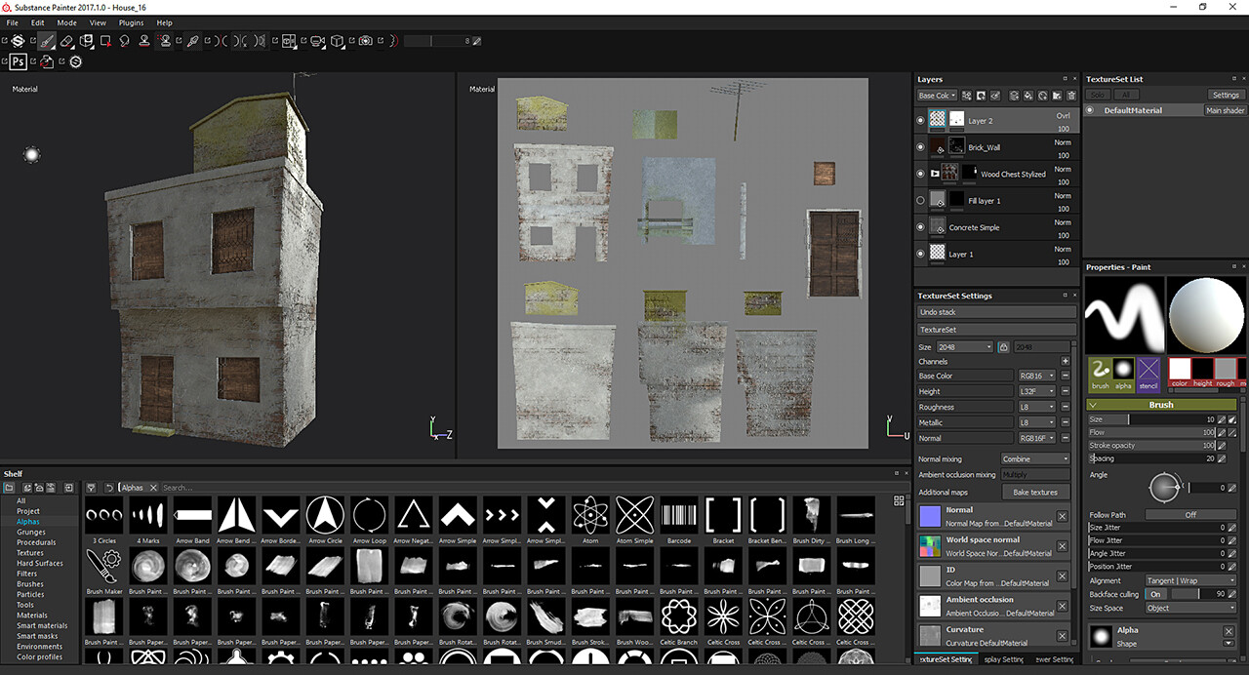
Task: Choose the Brush Maker alpha
Action: pos(103,566)
